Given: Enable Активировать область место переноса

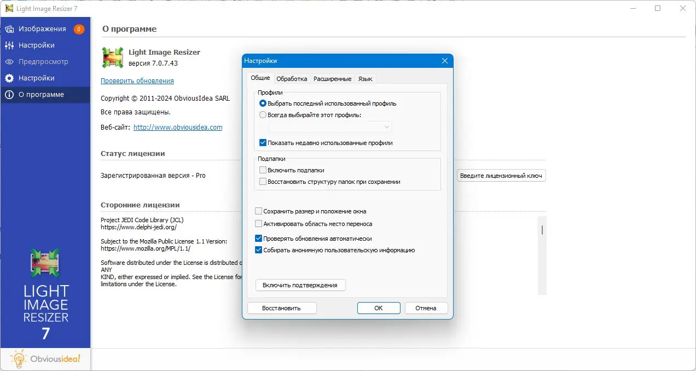Looking at the screenshot, I should [x=259, y=224].
